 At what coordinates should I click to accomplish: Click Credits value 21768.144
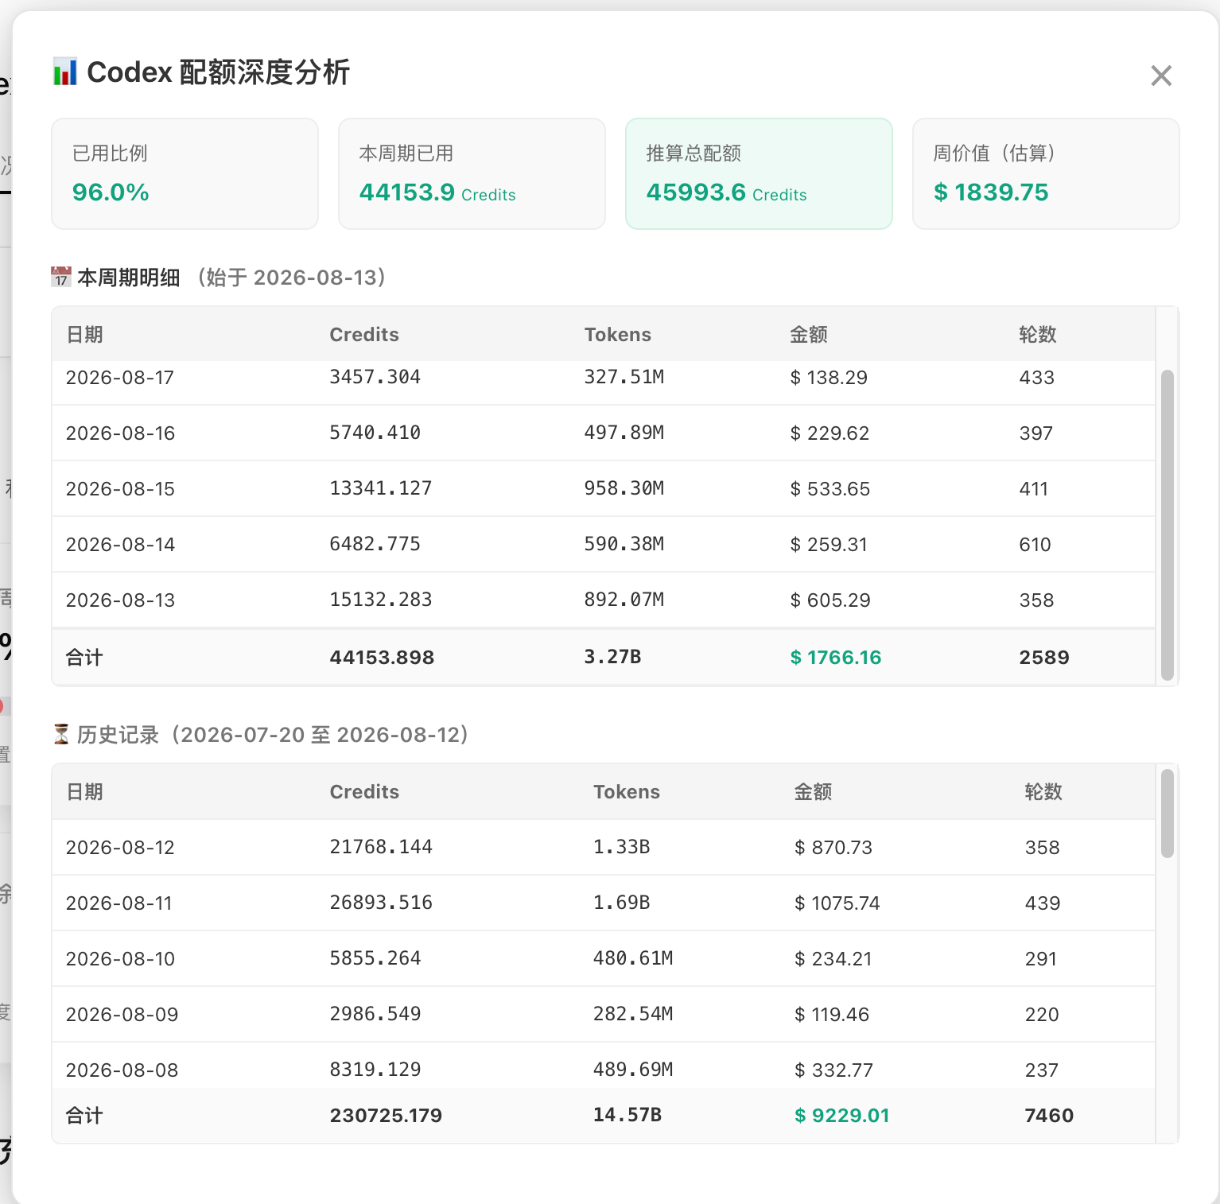[x=381, y=847]
